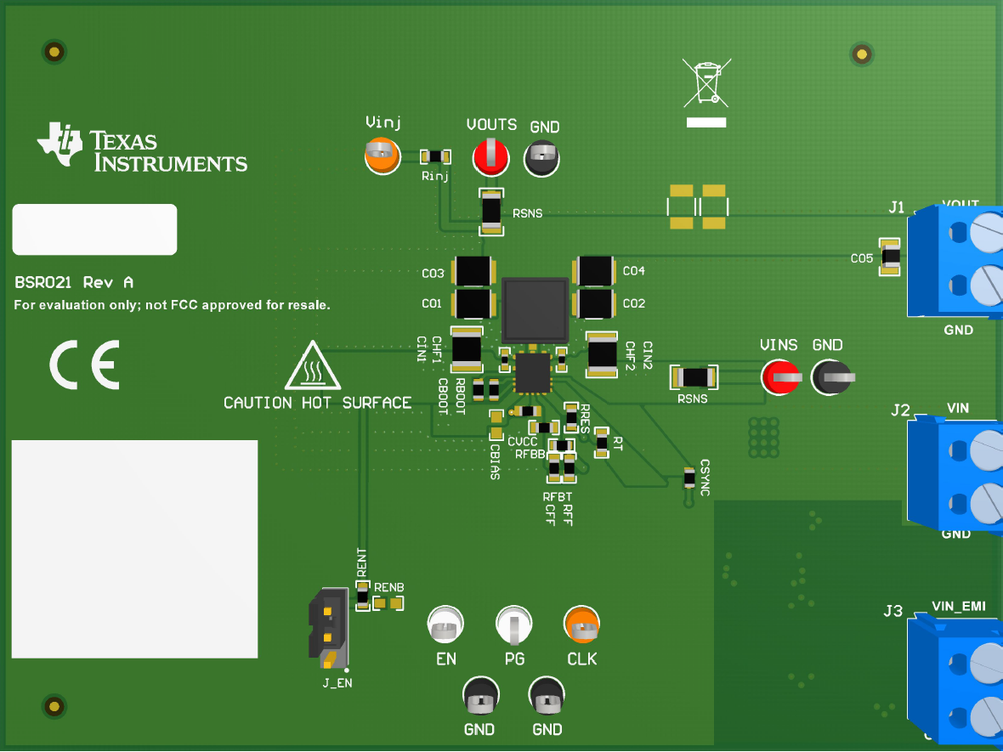Pick the white EN test point

[x=445, y=627]
